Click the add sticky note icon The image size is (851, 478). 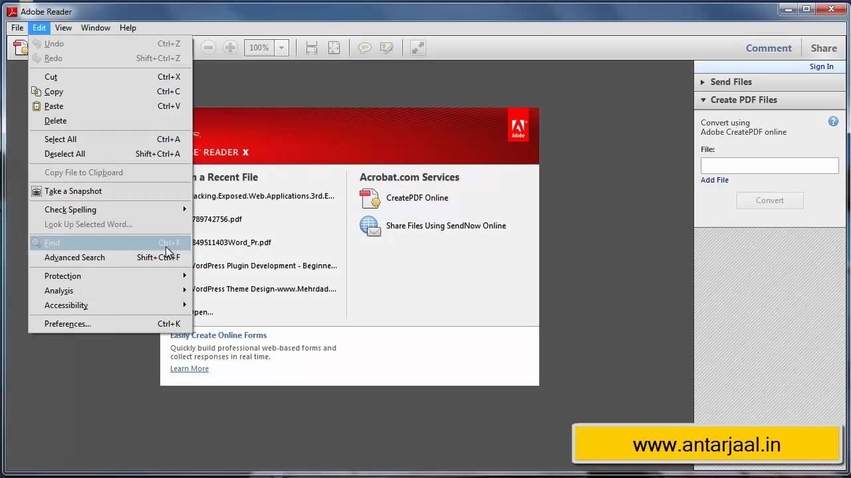[364, 48]
